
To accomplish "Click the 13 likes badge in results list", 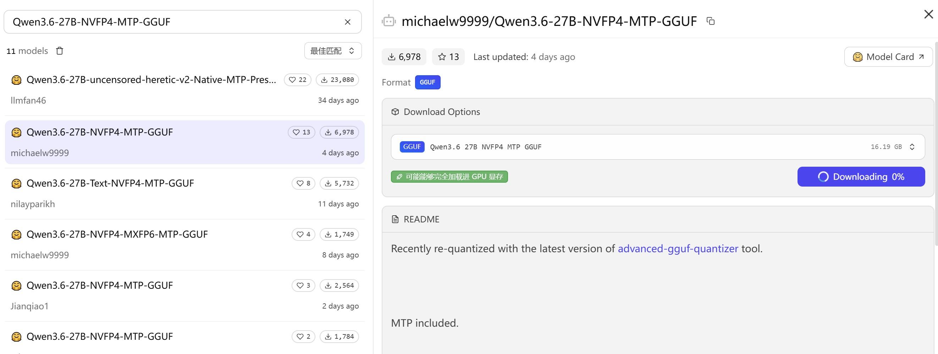I will coord(302,132).
